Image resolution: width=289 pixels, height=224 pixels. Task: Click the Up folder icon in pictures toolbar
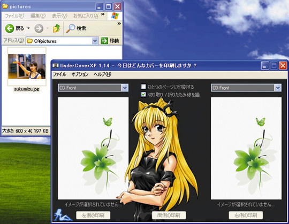tap(57, 28)
